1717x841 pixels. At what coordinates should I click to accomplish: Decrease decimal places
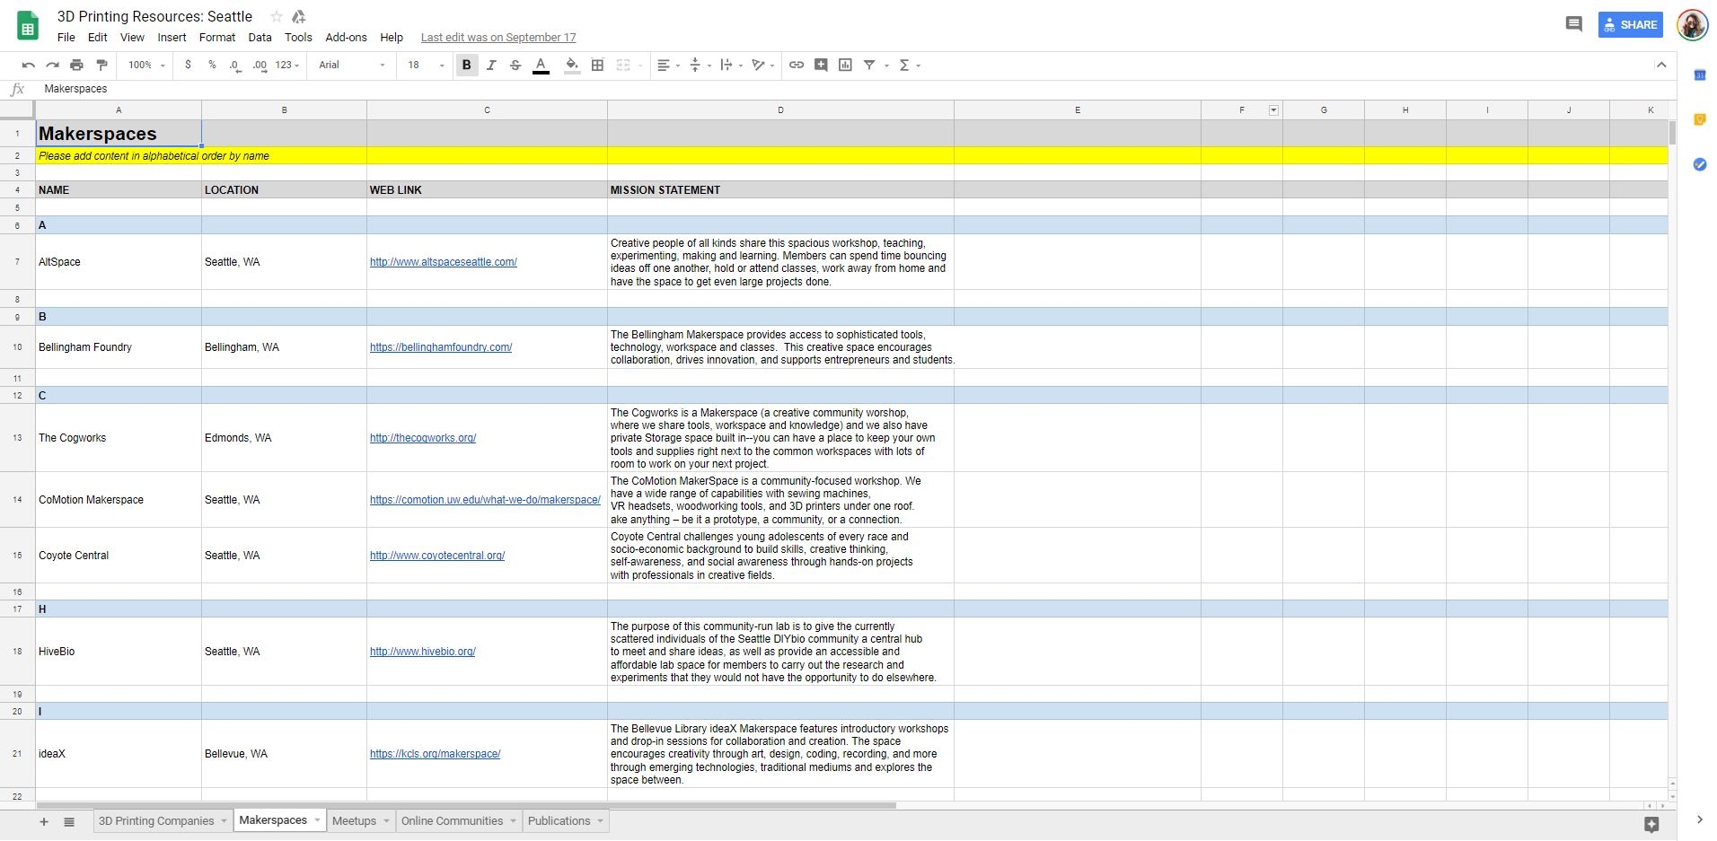pos(235,65)
